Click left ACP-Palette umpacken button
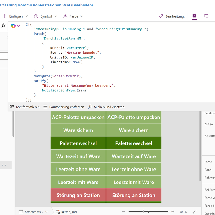This screenshot has width=215, height=215. [78, 117]
